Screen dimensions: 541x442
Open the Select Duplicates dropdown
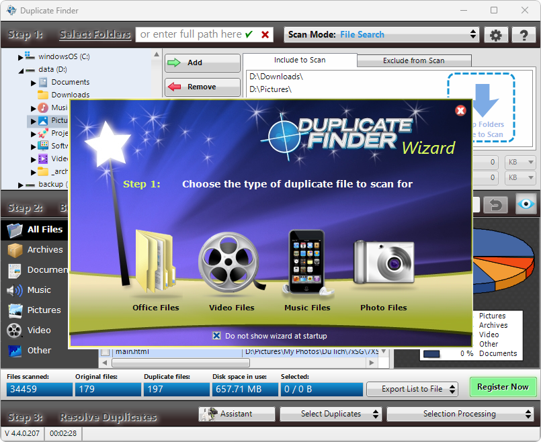coord(331,414)
